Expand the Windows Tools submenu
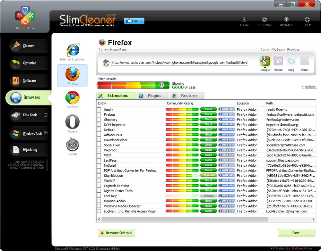This screenshot has height=251, width=321. click(x=46, y=133)
